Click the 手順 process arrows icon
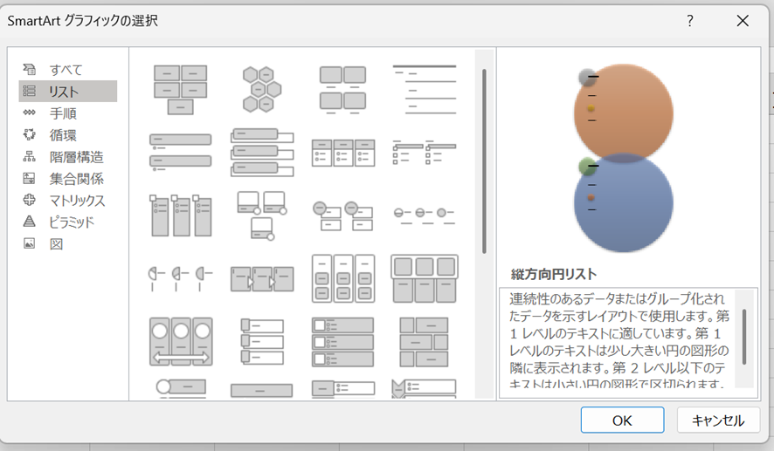 point(30,113)
